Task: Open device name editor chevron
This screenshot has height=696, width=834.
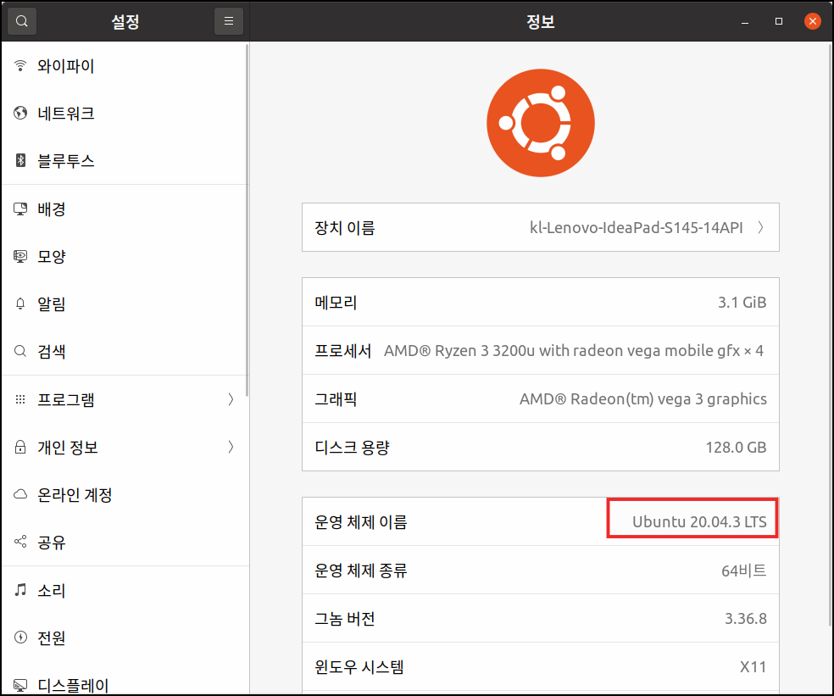Action: [760, 227]
